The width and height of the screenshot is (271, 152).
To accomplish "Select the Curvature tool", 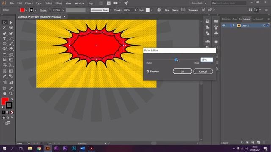I will [x=11, y=33].
